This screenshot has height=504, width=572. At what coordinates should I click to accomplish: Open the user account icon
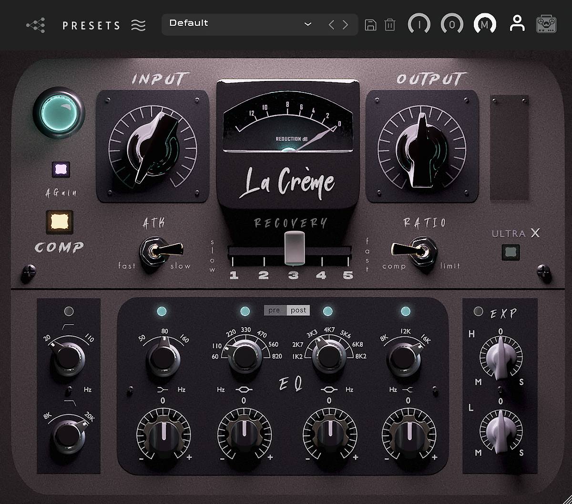pyautogui.click(x=517, y=24)
